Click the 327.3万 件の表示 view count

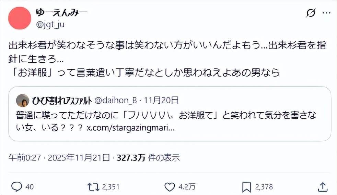tap(148, 158)
